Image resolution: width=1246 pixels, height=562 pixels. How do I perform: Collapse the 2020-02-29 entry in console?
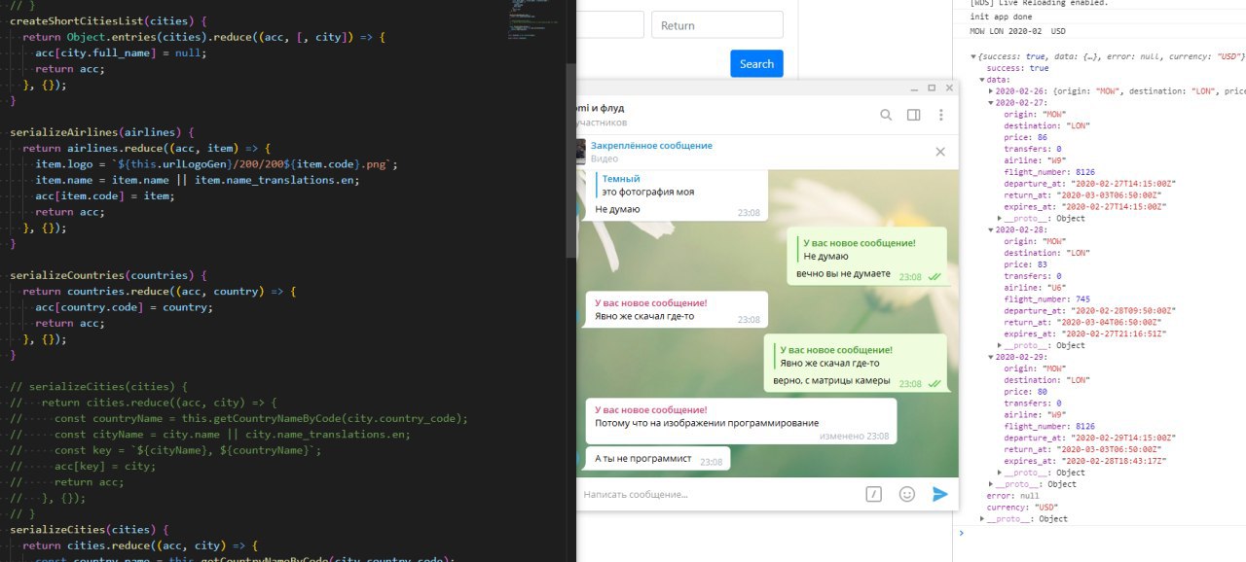point(991,357)
